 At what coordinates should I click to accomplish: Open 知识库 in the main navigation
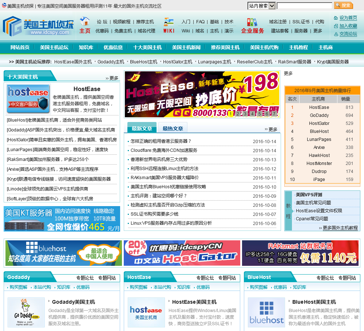[86, 47]
